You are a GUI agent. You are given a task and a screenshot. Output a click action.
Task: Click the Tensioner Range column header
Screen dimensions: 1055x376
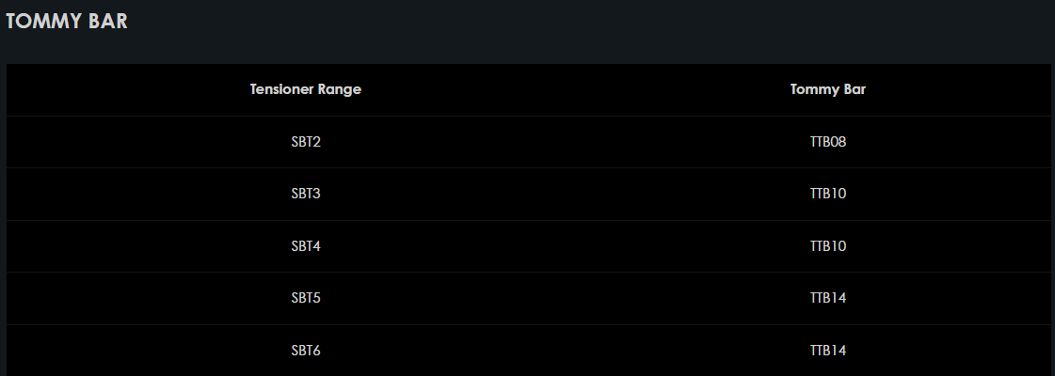306,90
